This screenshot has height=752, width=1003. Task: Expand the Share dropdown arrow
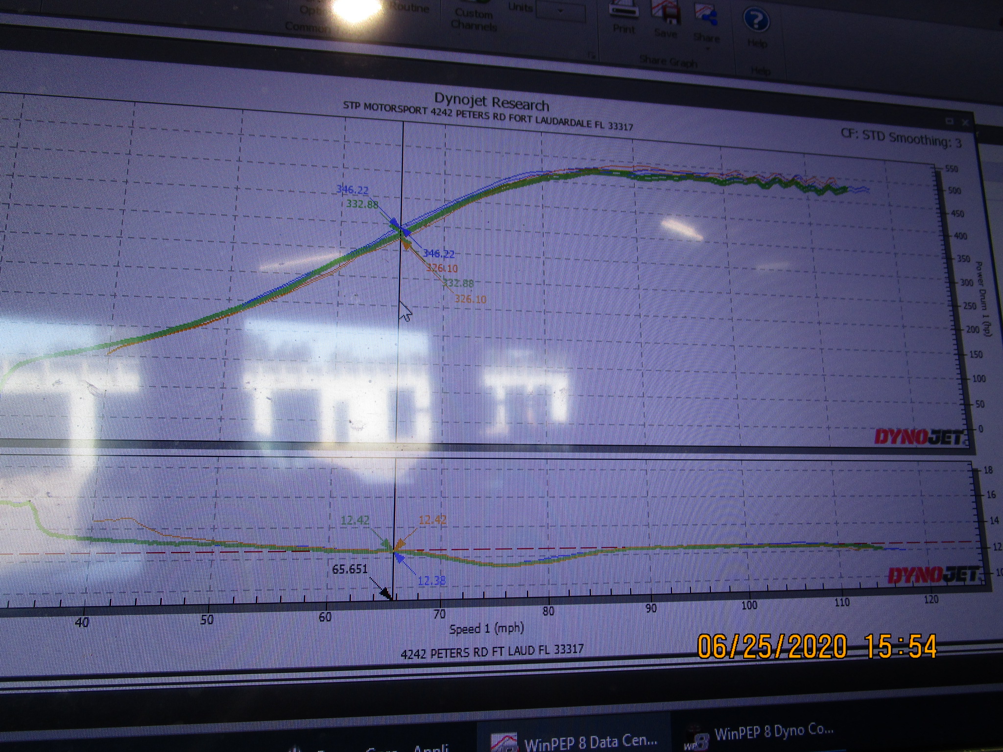pyautogui.click(x=707, y=49)
